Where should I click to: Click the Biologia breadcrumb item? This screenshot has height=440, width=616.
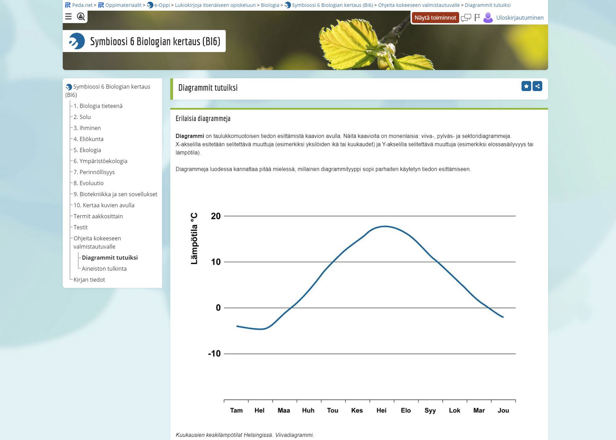(x=270, y=5)
